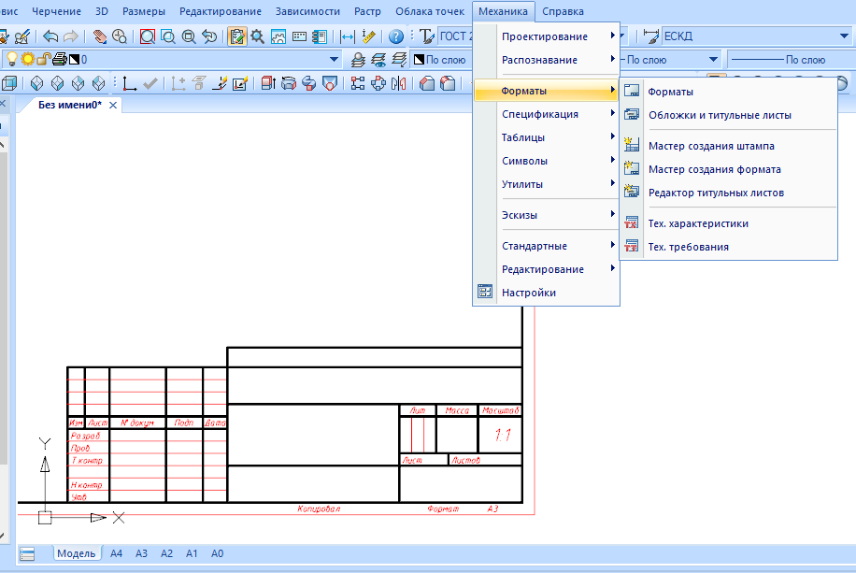Activate the zoom window tool with red frame
Viewport: 856px width, 573px height.
point(148,36)
